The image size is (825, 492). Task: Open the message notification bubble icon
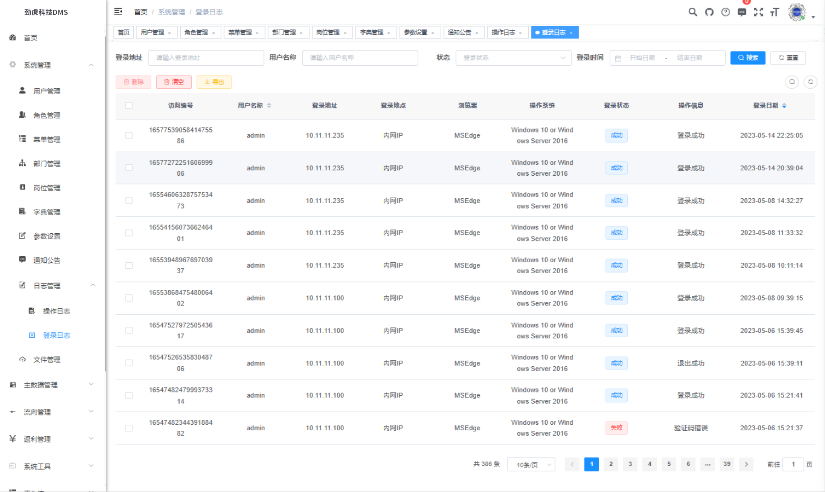point(742,12)
